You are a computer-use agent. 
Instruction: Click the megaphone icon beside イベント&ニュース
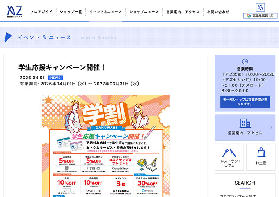click(x=8, y=37)
